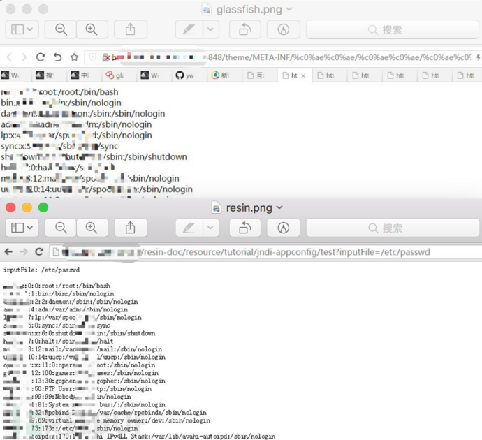Image resolution: width=482 pixels, height=440 pixels.
Task: Focus search field in resin.png window
Action: tap(393, 228)
